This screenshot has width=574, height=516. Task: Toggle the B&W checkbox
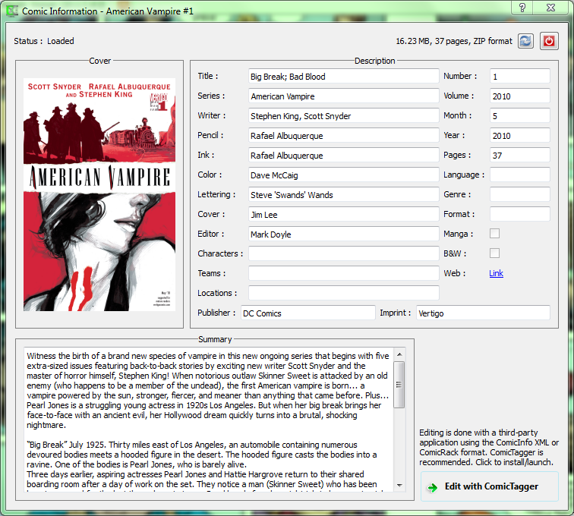point(494,253)
